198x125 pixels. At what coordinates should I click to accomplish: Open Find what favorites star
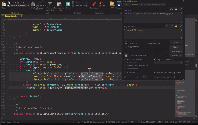point(176,9)
